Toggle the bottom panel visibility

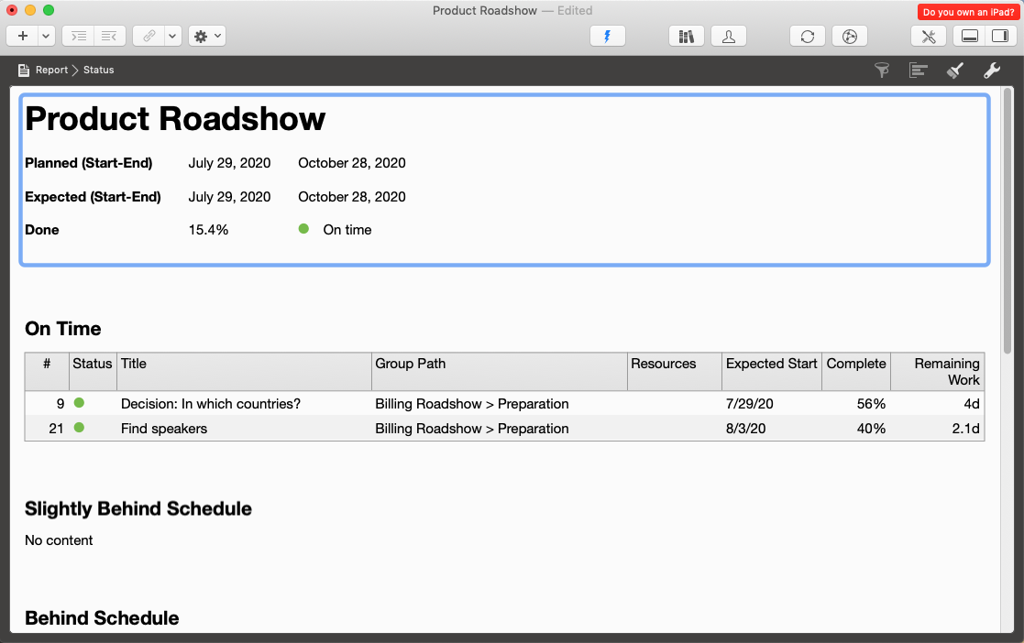pyautogui.click(x=970, y=36)
